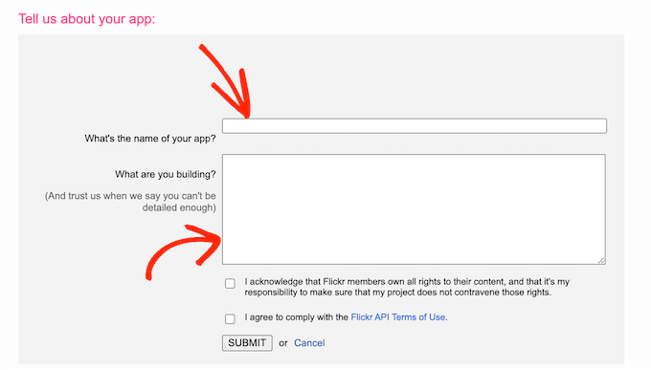Click the curved red arrow near description box
This screenshot has height=370, width=651.
[183, 250]
